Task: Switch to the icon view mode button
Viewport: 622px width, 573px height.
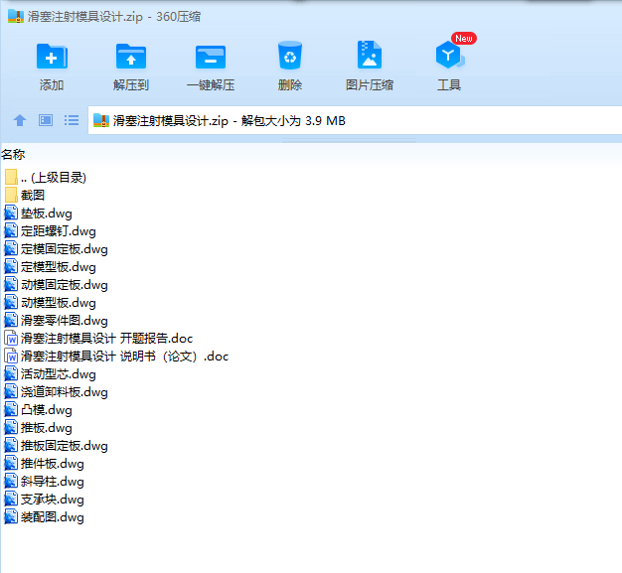Action: 46,120
